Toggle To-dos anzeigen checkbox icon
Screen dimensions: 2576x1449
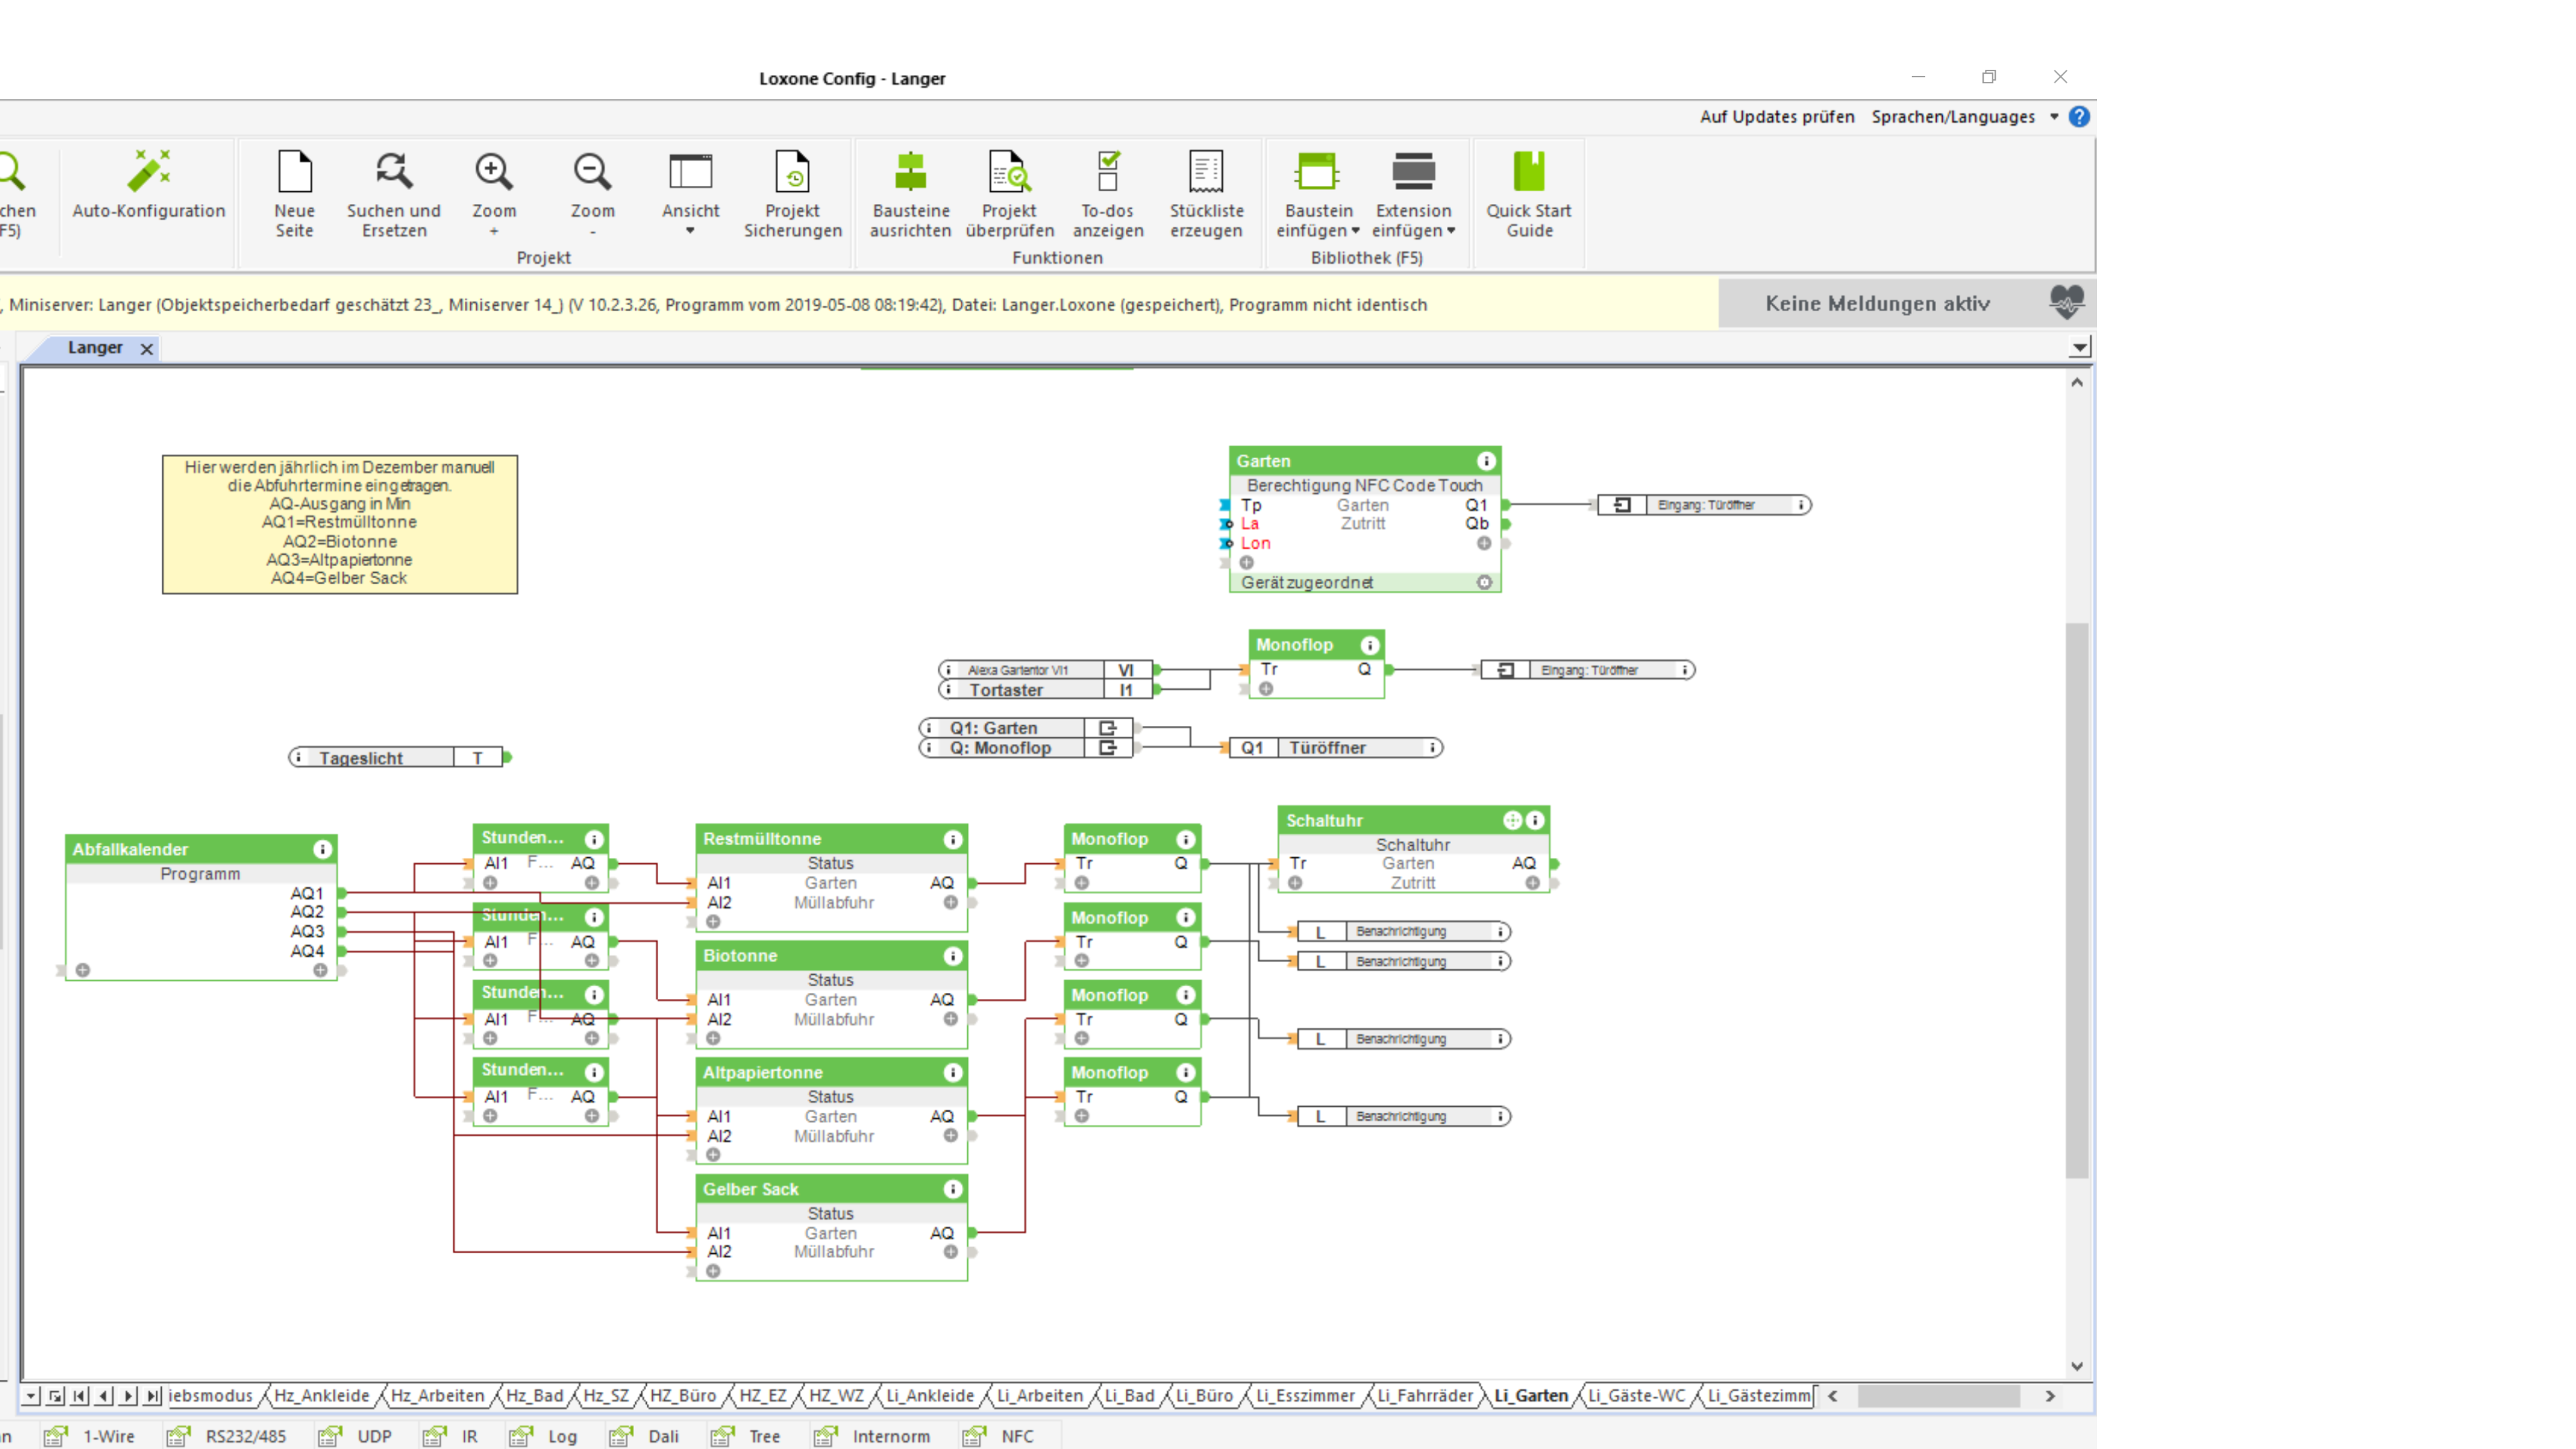[1107, 172]
